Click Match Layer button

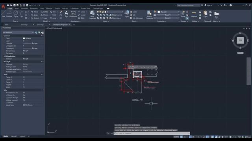[115, 18]
